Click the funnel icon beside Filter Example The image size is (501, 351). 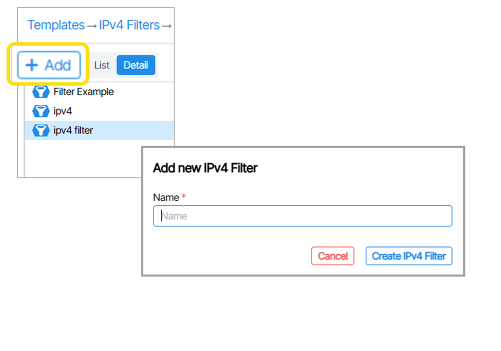[x=41, y=92]
